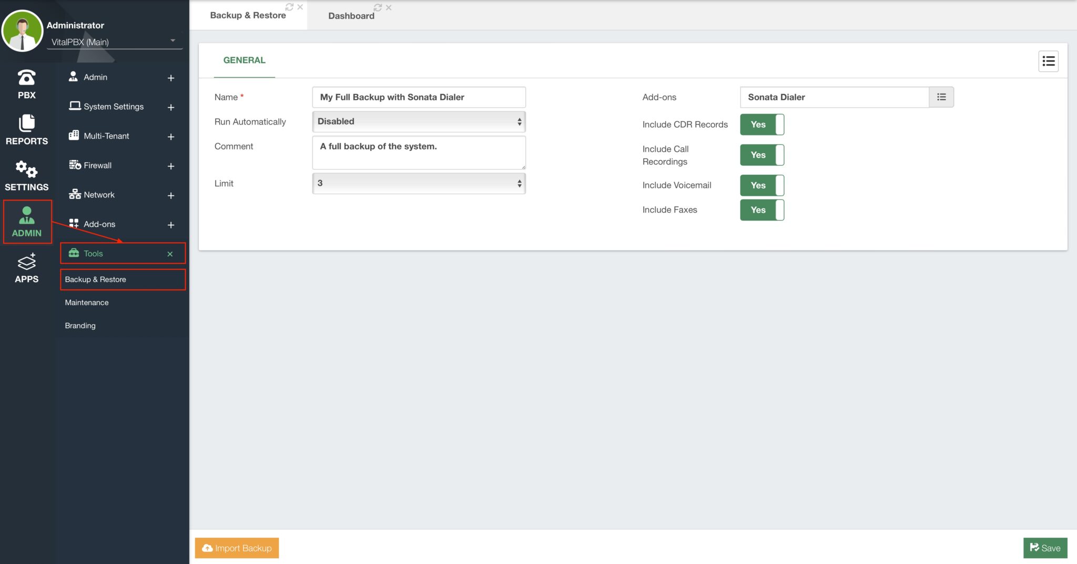Open the Branding menu item
The width and height of the screenshot is (1077, 564).
point(80,326)
